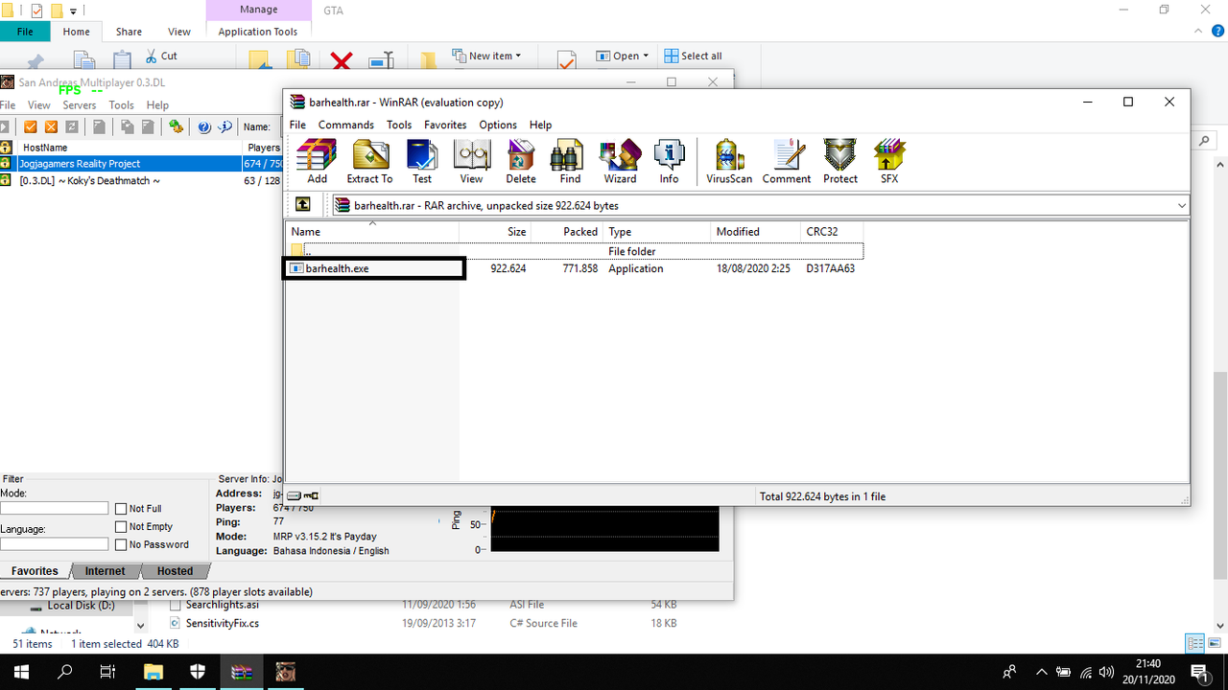This screenshot has width=1228, height=690.
Task: Click the orange checkmark icon in SA-MP toolbar
Action: (31, 126)
